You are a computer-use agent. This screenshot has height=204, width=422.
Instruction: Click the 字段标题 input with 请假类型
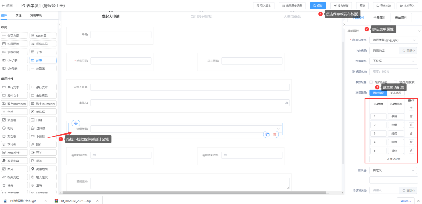point(384,51)
